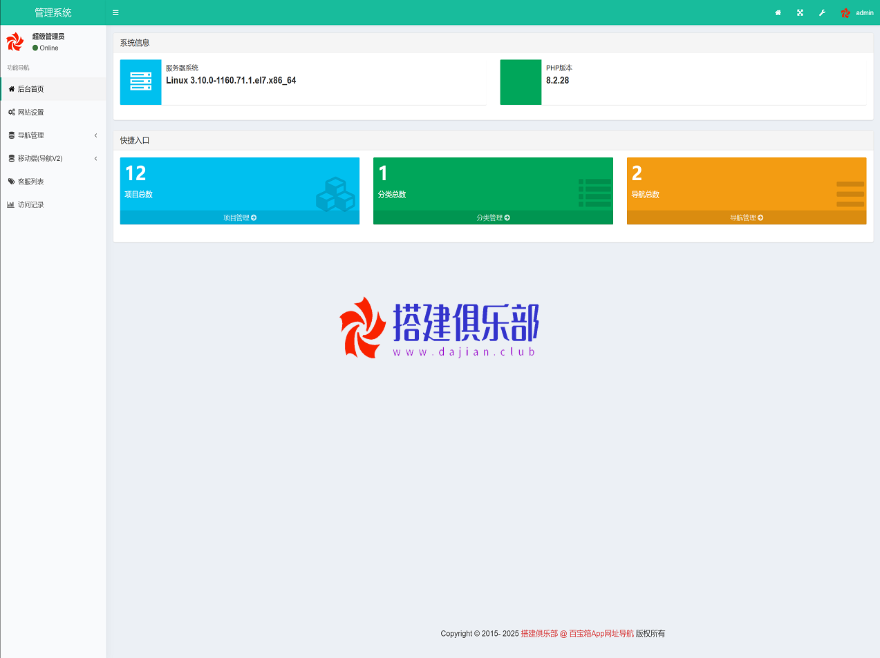Click the tag icon beside 客服列表
The height and width of the screenshot is (658, 880).
click(x=11, y=182)
